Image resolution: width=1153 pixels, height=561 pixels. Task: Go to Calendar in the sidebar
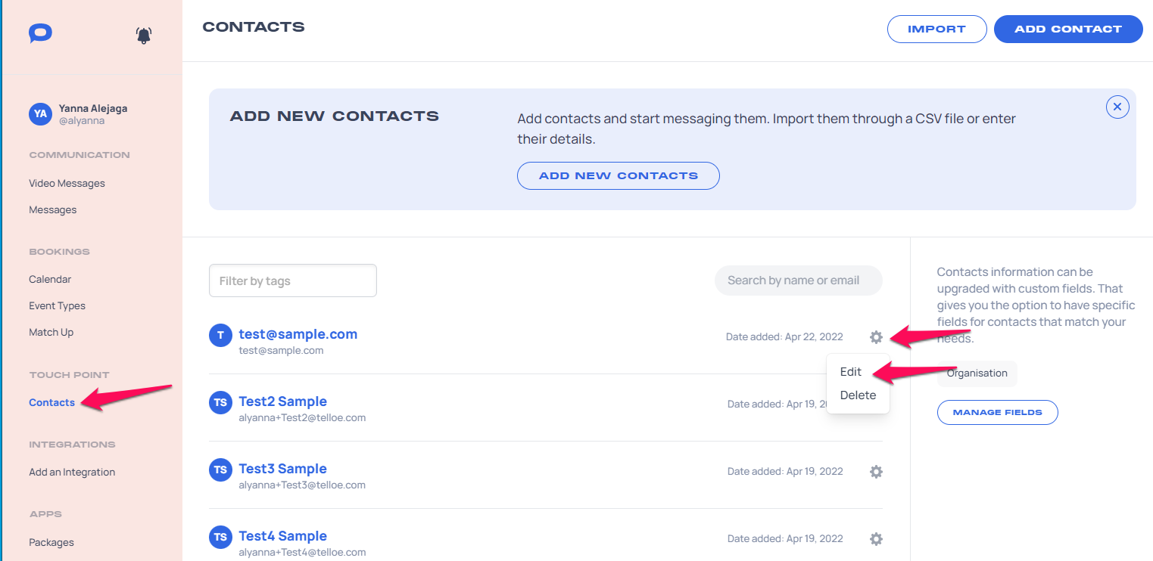tap(50, 279)
